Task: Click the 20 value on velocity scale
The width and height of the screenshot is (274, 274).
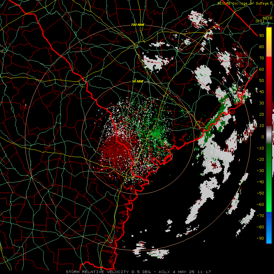Action: (262, 114)
